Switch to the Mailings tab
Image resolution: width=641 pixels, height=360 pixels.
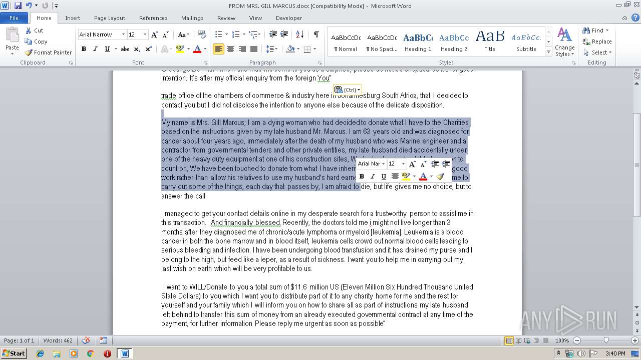click(x=192, y=18)
